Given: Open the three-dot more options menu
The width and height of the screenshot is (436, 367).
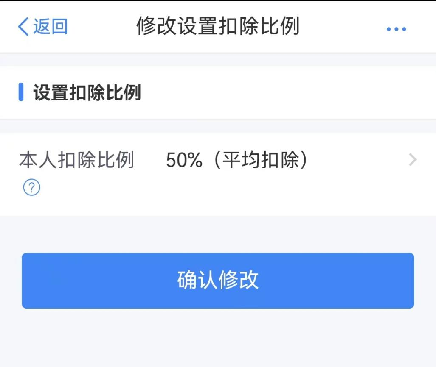Looking at the screenshot, I should coord(396,29).
